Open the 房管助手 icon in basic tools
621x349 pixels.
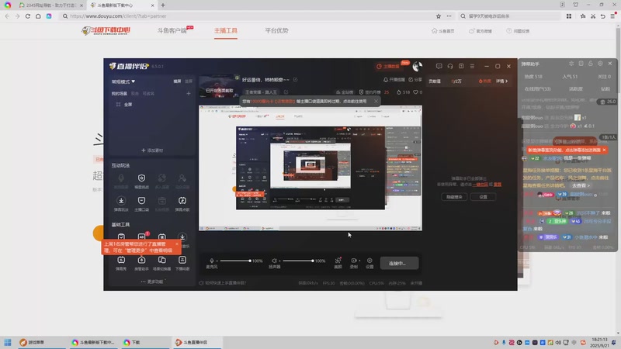click(x=141, y=260)
